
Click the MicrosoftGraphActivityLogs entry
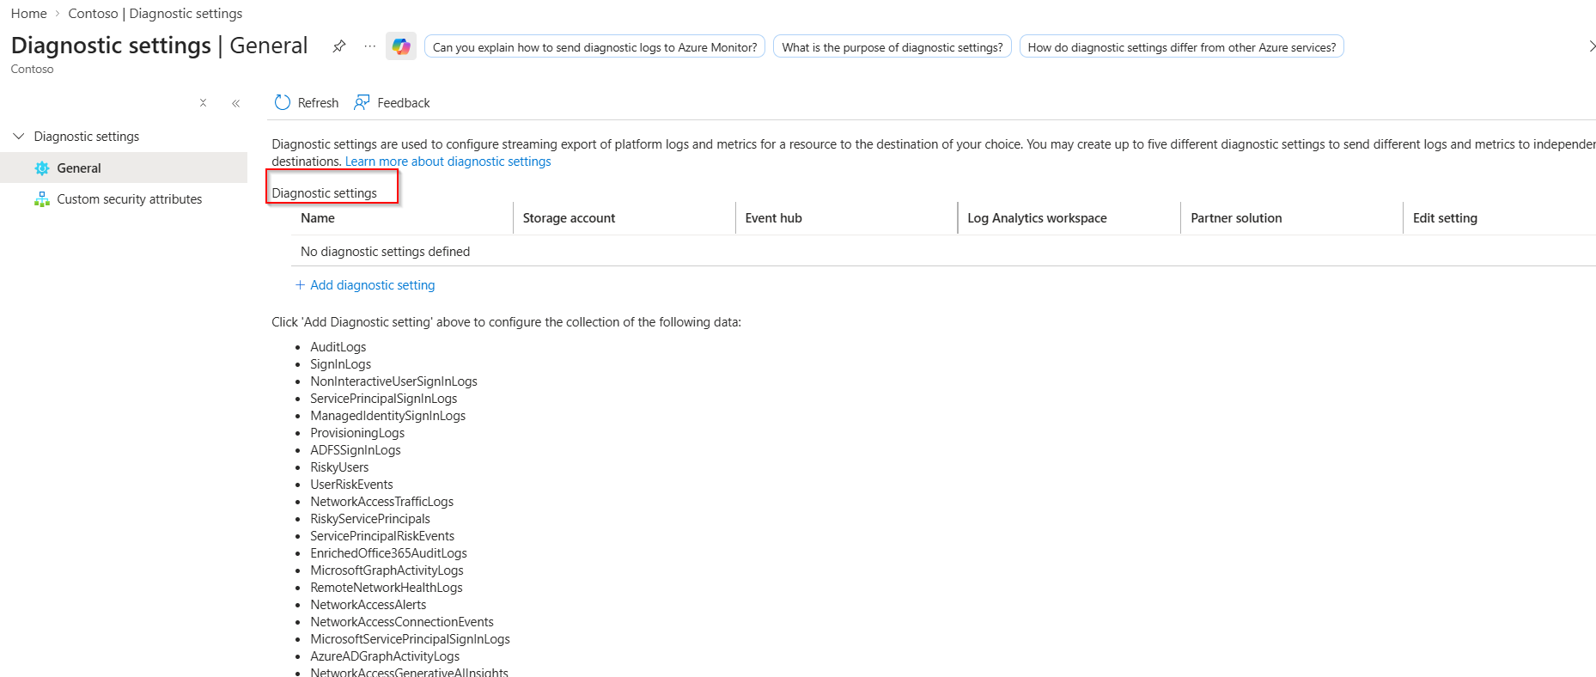[387, 570]
